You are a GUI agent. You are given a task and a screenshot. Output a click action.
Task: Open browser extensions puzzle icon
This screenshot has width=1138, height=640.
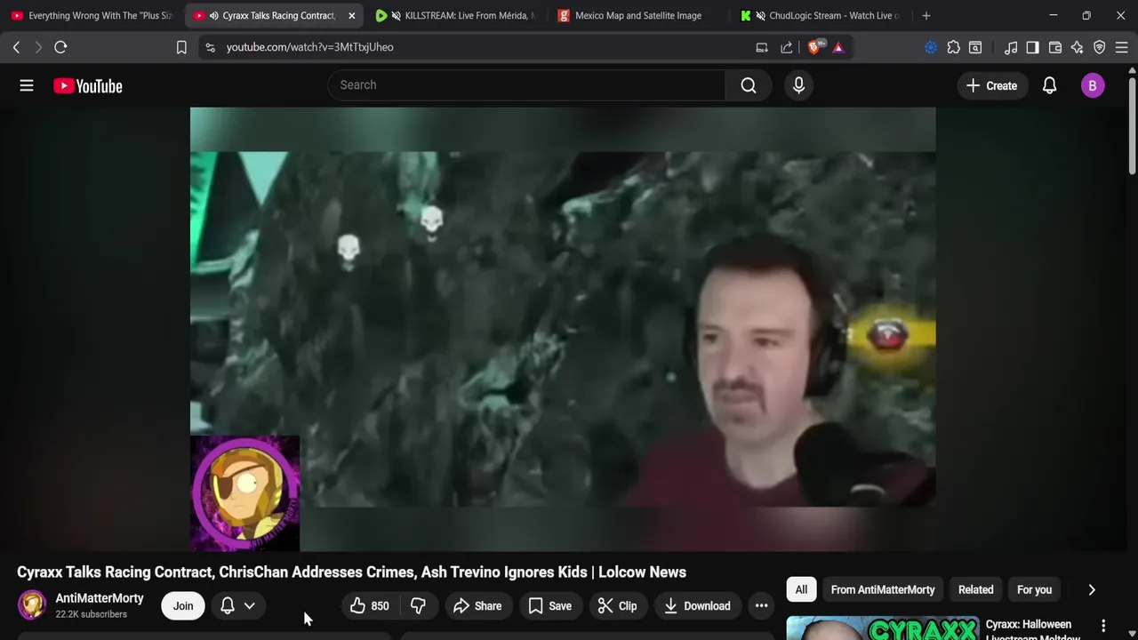click(x=953, y=47)
